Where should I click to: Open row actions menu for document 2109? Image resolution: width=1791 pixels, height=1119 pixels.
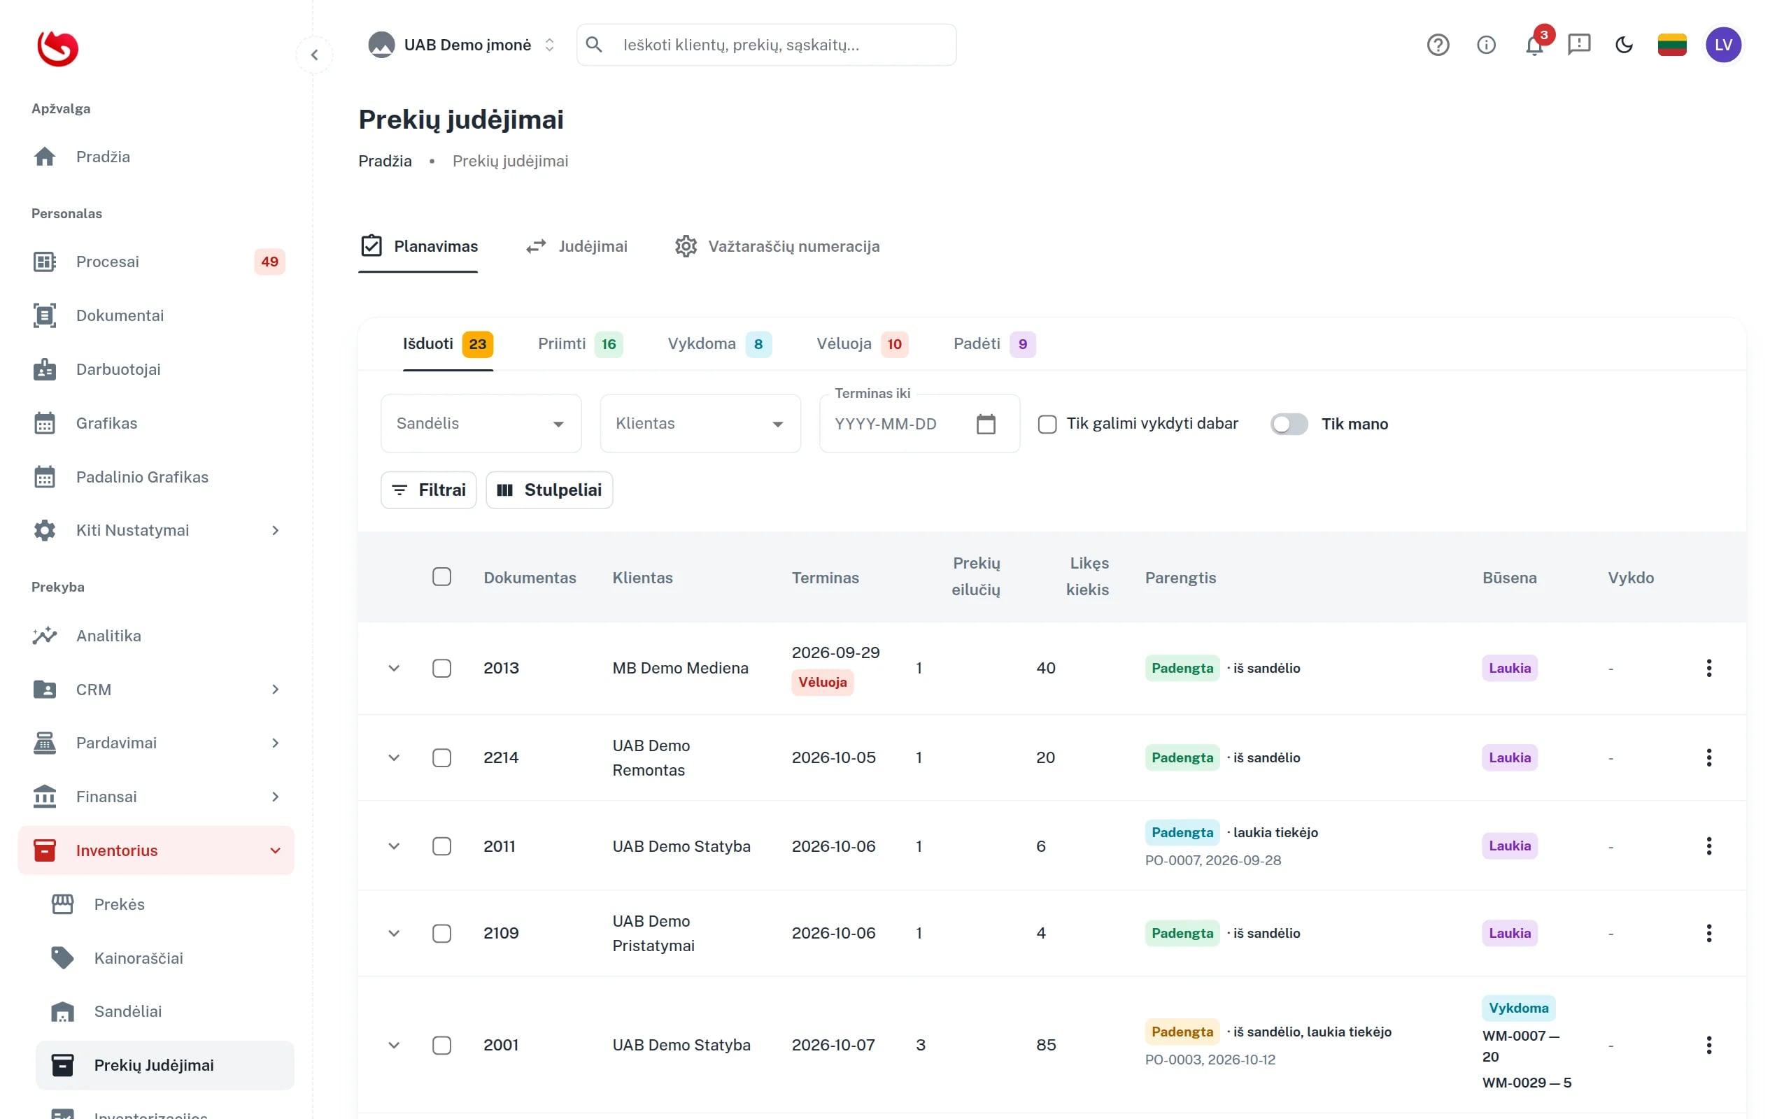1708,933
